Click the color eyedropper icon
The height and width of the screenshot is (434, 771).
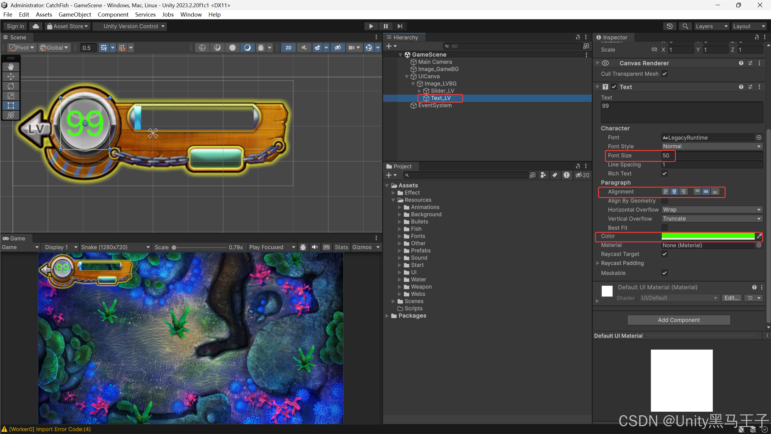(x=759, y=236)
